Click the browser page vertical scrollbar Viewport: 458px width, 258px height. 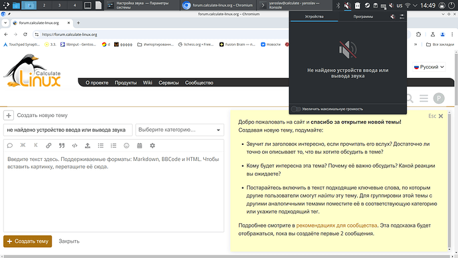[x=456, y=78]
